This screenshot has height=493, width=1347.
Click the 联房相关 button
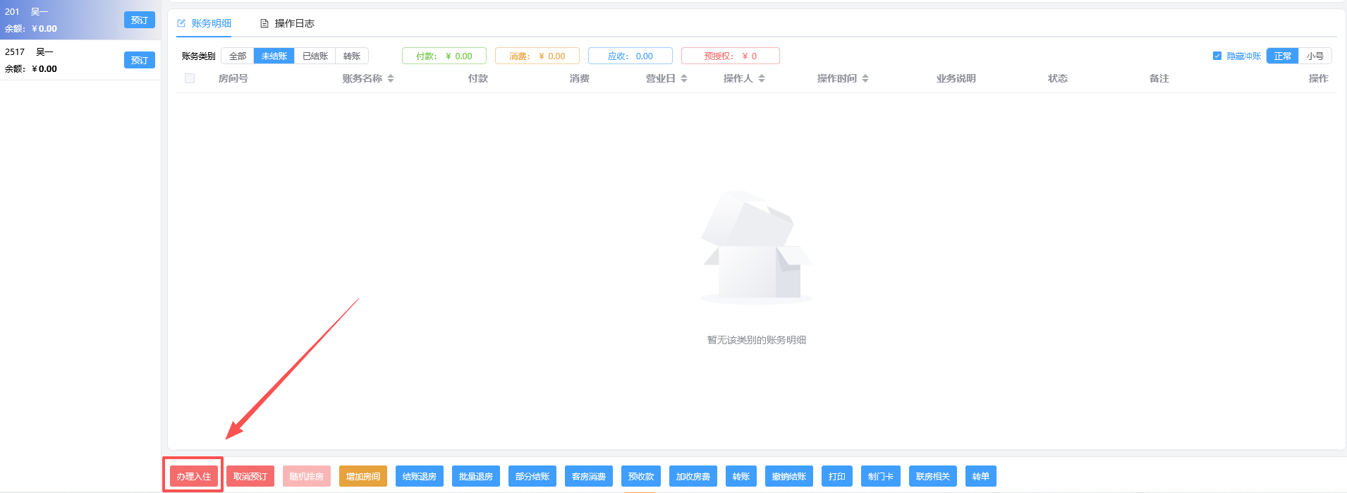point(933,476)
